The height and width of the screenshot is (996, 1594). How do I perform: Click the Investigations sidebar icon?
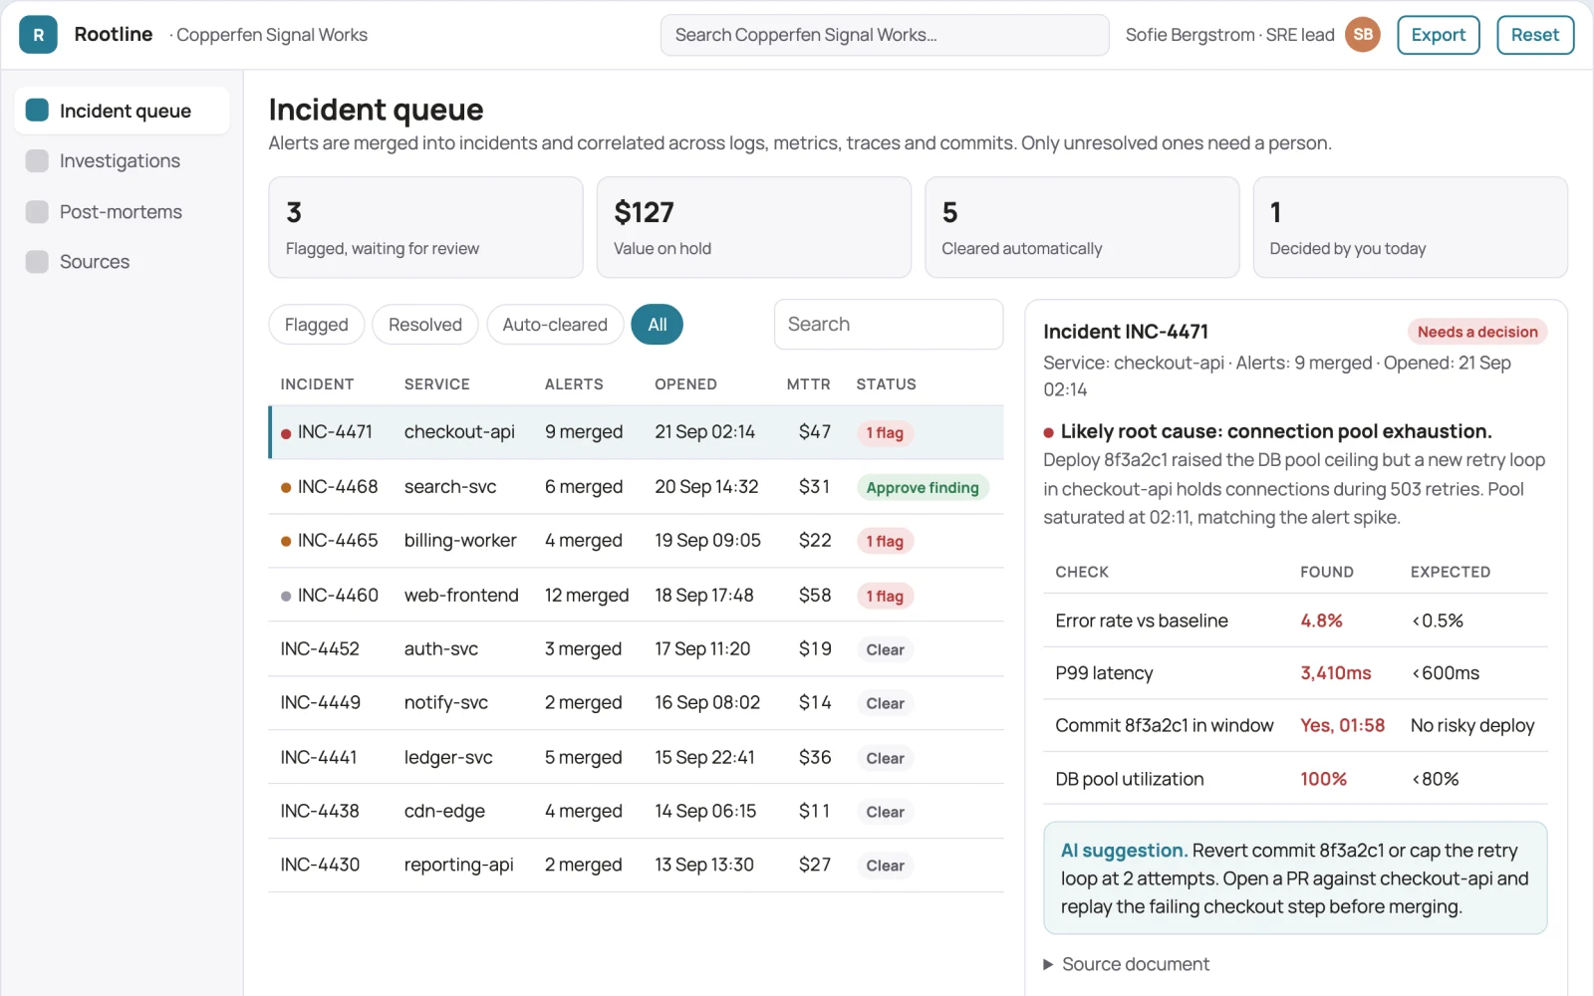pos(37,161)
